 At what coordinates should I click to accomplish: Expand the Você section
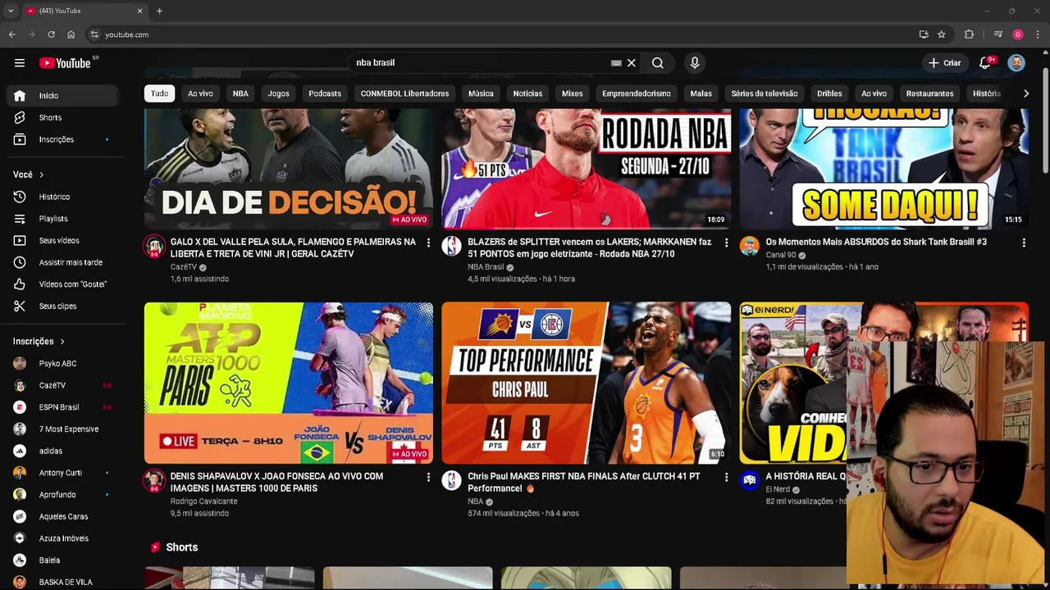(29, 175)
